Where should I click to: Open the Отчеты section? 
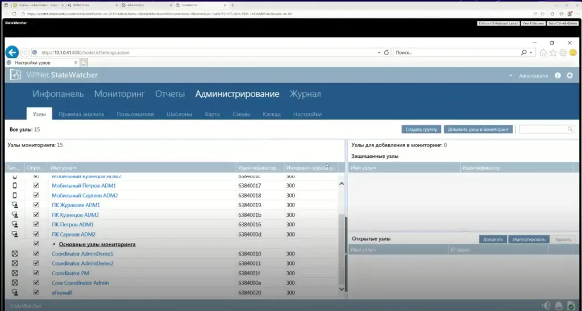[x=170, y=94]
